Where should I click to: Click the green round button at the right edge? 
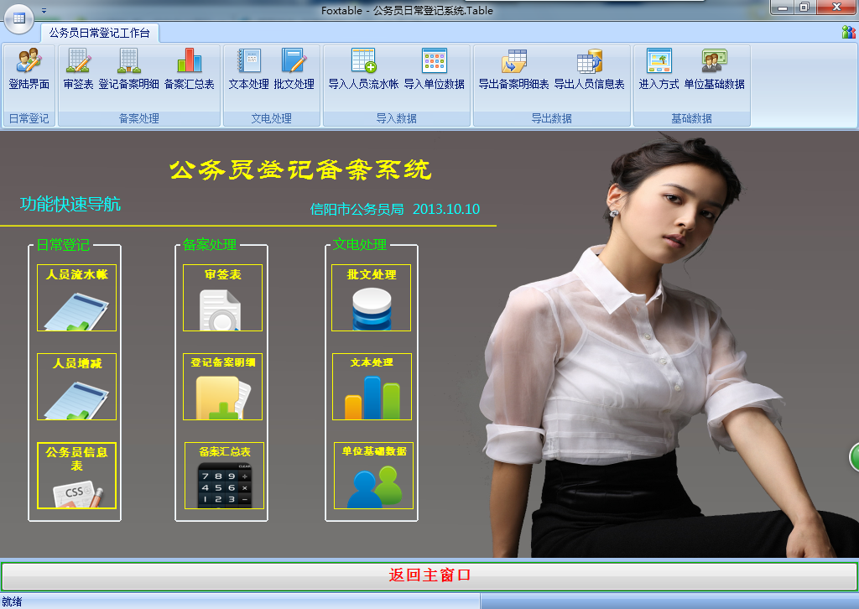tap(855, 458)
